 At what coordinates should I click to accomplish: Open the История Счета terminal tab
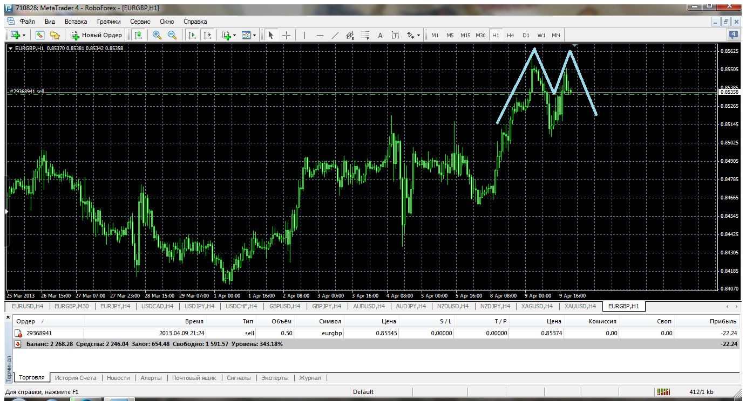[76, 378]
